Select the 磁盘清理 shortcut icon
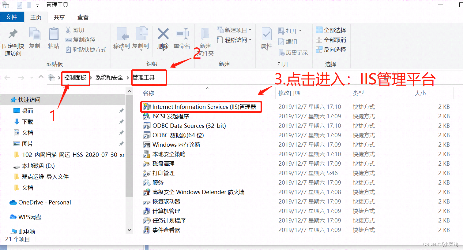 tap(147, 164)
